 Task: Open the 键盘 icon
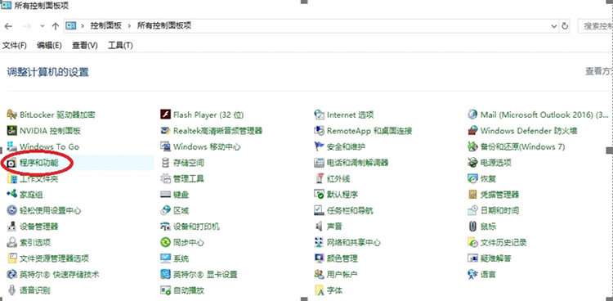[x=166, y=195]
